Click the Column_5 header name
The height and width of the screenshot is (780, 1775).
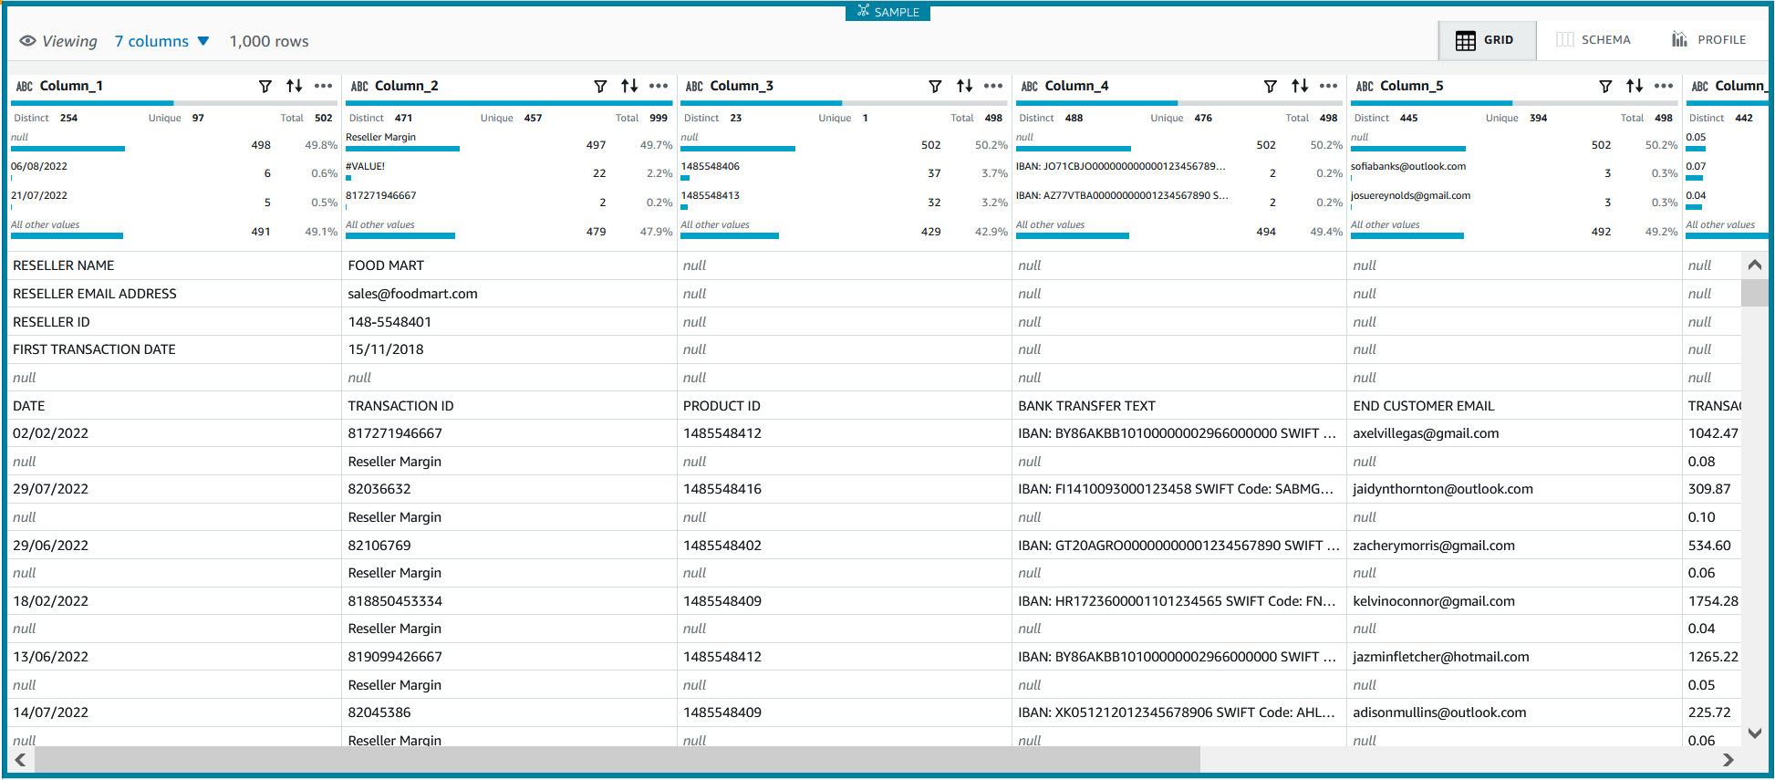[x=1412, y=86]
